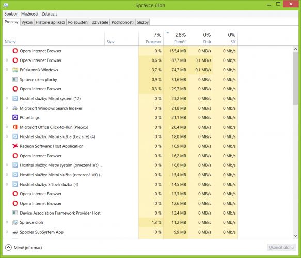The width and height of the screenshot is (301, 258).
Task: Click the Opera icon in the 155,4 MB row
Action: pos(15,51)
